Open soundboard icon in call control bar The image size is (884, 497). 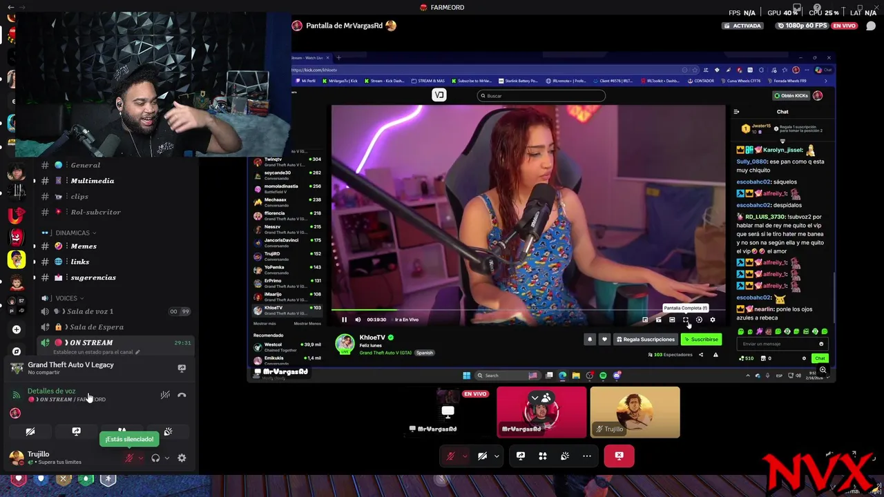[565, 456]
